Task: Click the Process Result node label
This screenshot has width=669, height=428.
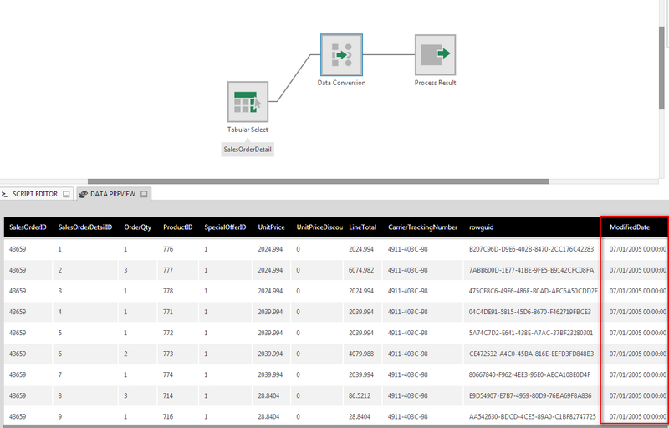Action: point(435,83)
